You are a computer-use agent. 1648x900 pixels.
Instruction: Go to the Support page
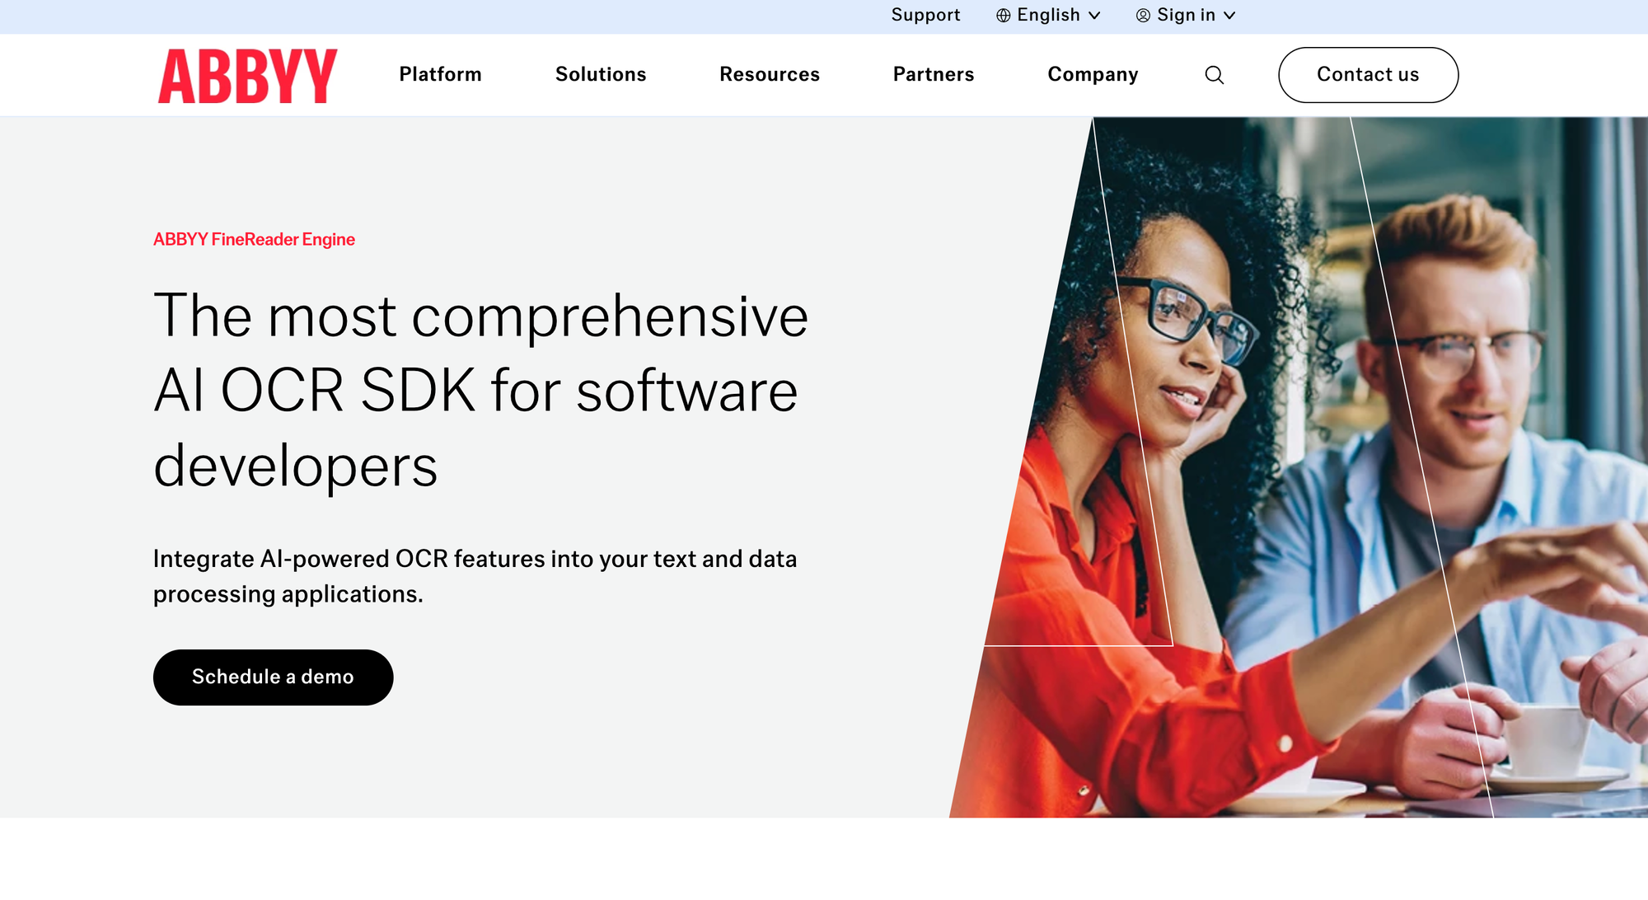point(925,16)
